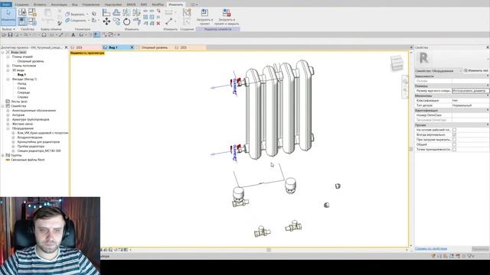This screenshot has width=490, height=275.
Task: Select 'Секция радиатора_МС140-500' in the tree
Action: pyautogui.click(x=39, y=151)
